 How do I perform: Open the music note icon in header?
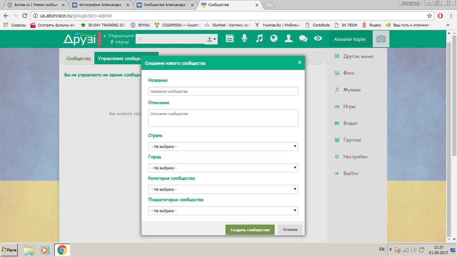pyautogui.click(x=259, y=38)
